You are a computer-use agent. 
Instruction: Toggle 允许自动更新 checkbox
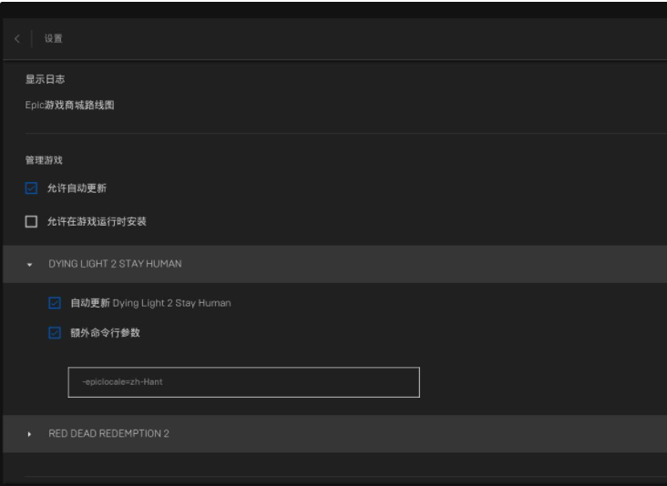(x=31, y=188)
